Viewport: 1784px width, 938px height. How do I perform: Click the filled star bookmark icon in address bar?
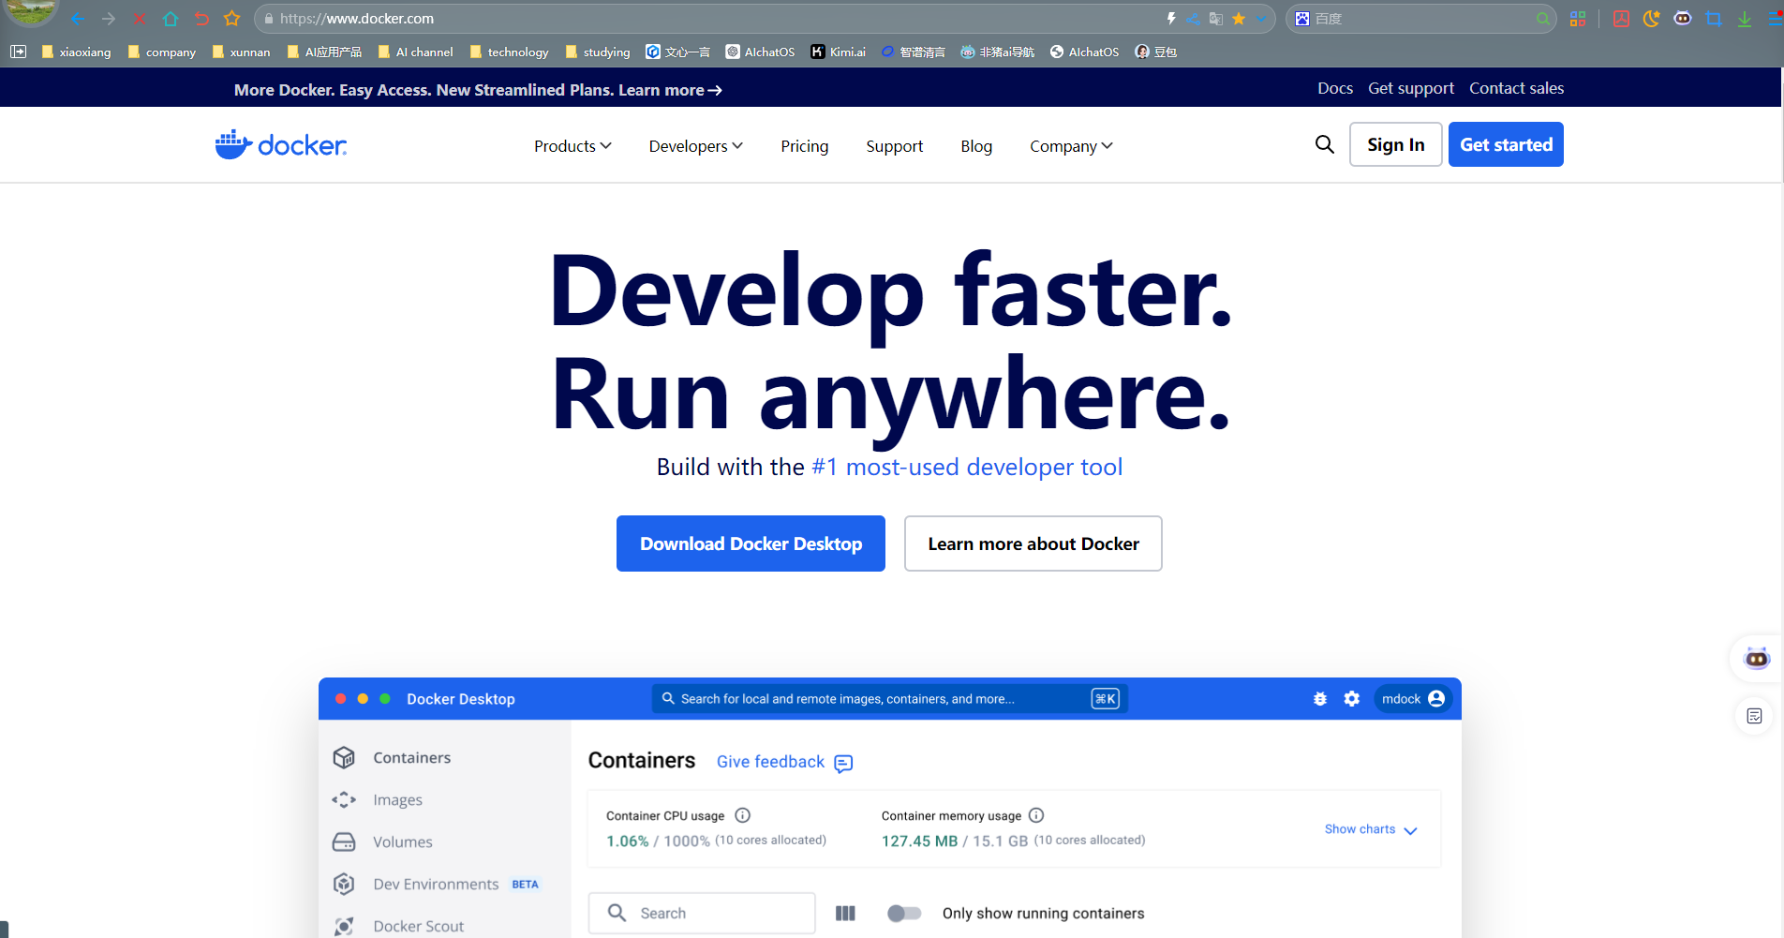coord(1239,19)
